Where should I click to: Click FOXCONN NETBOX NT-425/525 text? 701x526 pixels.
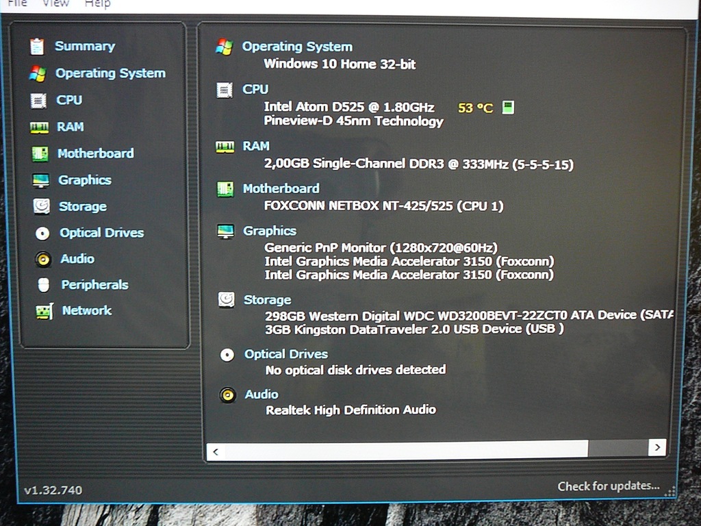tap(384, 205)
